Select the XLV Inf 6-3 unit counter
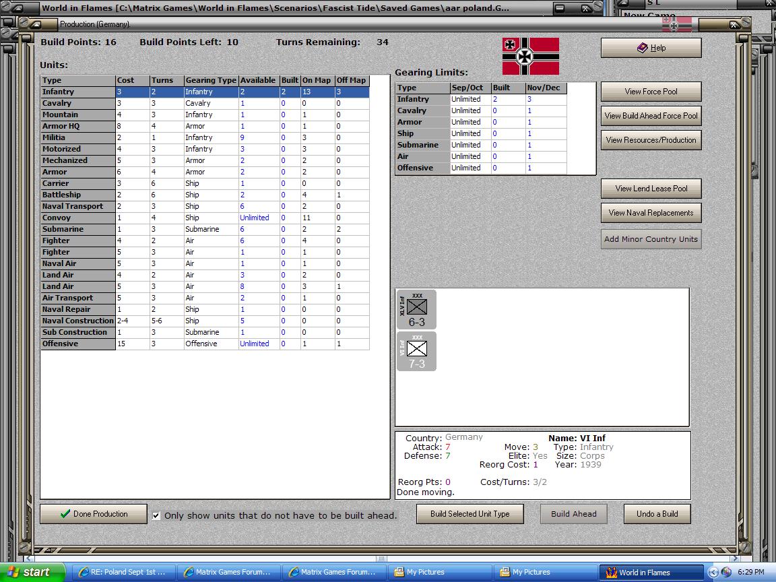Viewport: 776px width, 582px height. click(416, 309)
